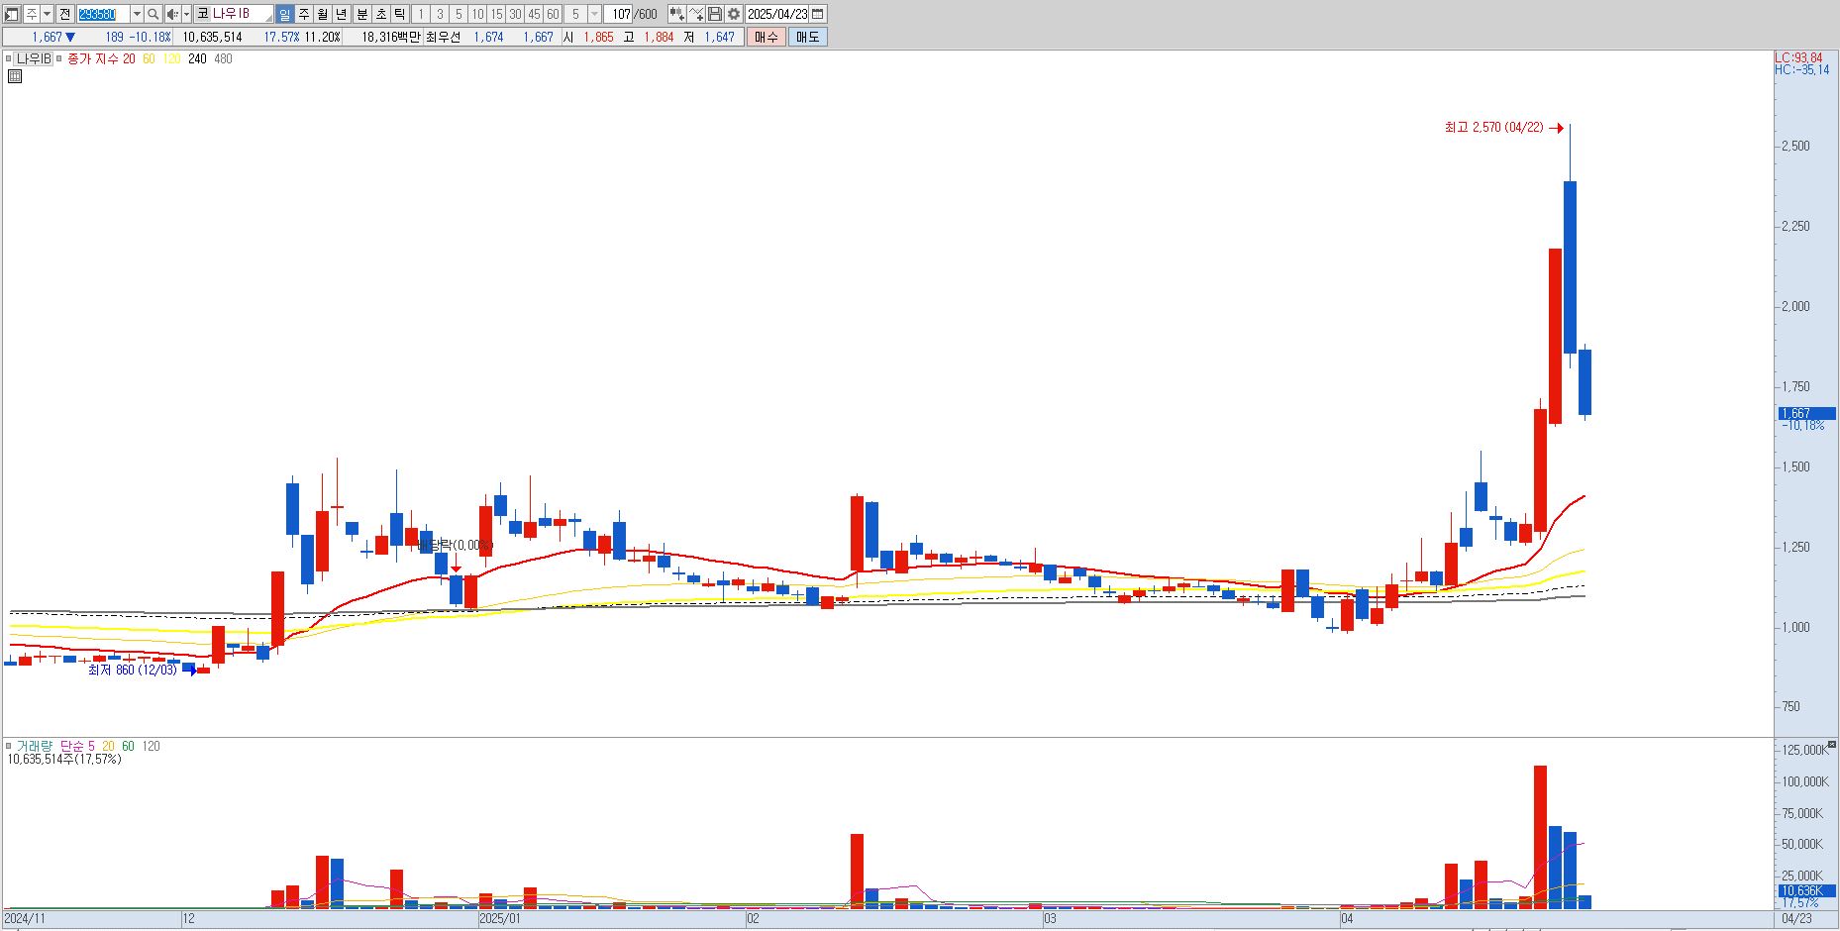Open the 나우IB stock name selector
Viewport: 1840px width, 931px height.
tap(242, 14)
